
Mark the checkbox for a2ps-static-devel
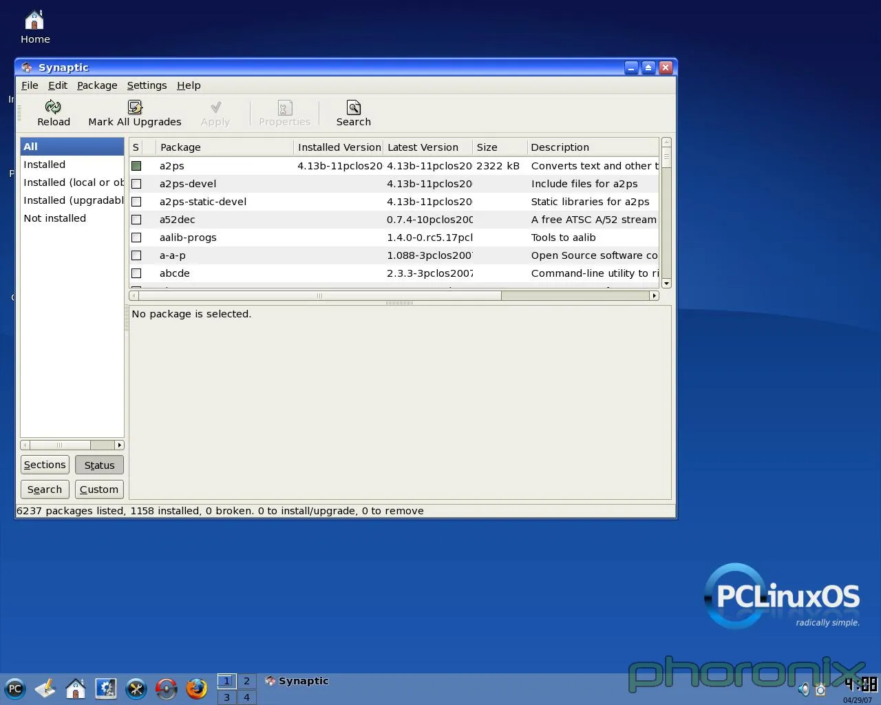[x=136, y=202]
